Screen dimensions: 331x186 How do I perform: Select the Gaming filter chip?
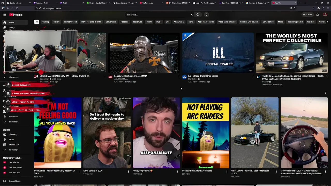(46, 22)
